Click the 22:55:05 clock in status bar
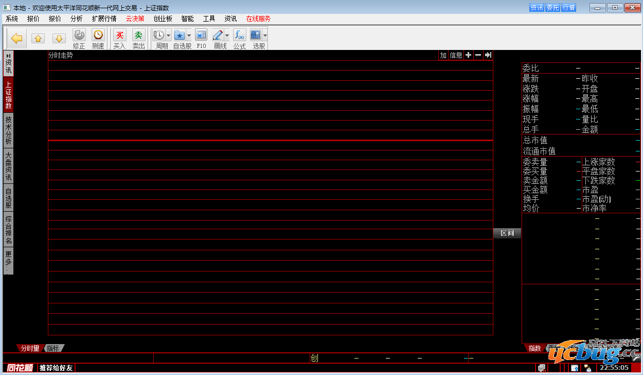643x375 pixels. coord(614,368)
